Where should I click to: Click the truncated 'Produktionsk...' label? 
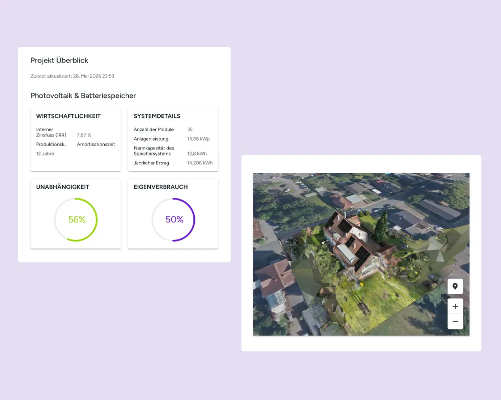[x=52, y=144]
